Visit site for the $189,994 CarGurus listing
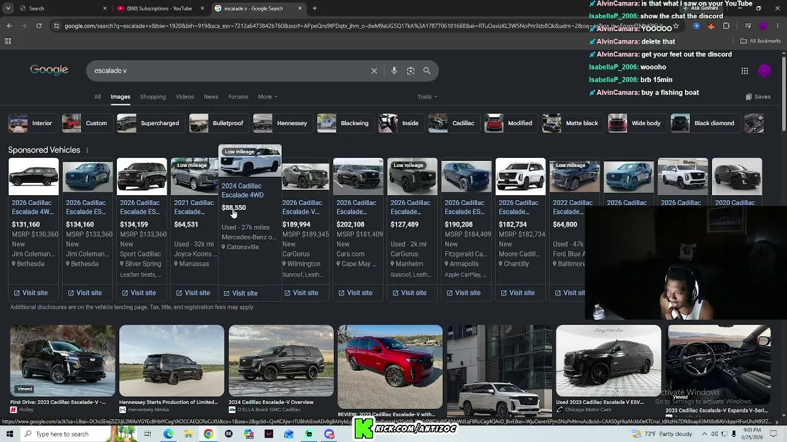 tap(301, 293)
